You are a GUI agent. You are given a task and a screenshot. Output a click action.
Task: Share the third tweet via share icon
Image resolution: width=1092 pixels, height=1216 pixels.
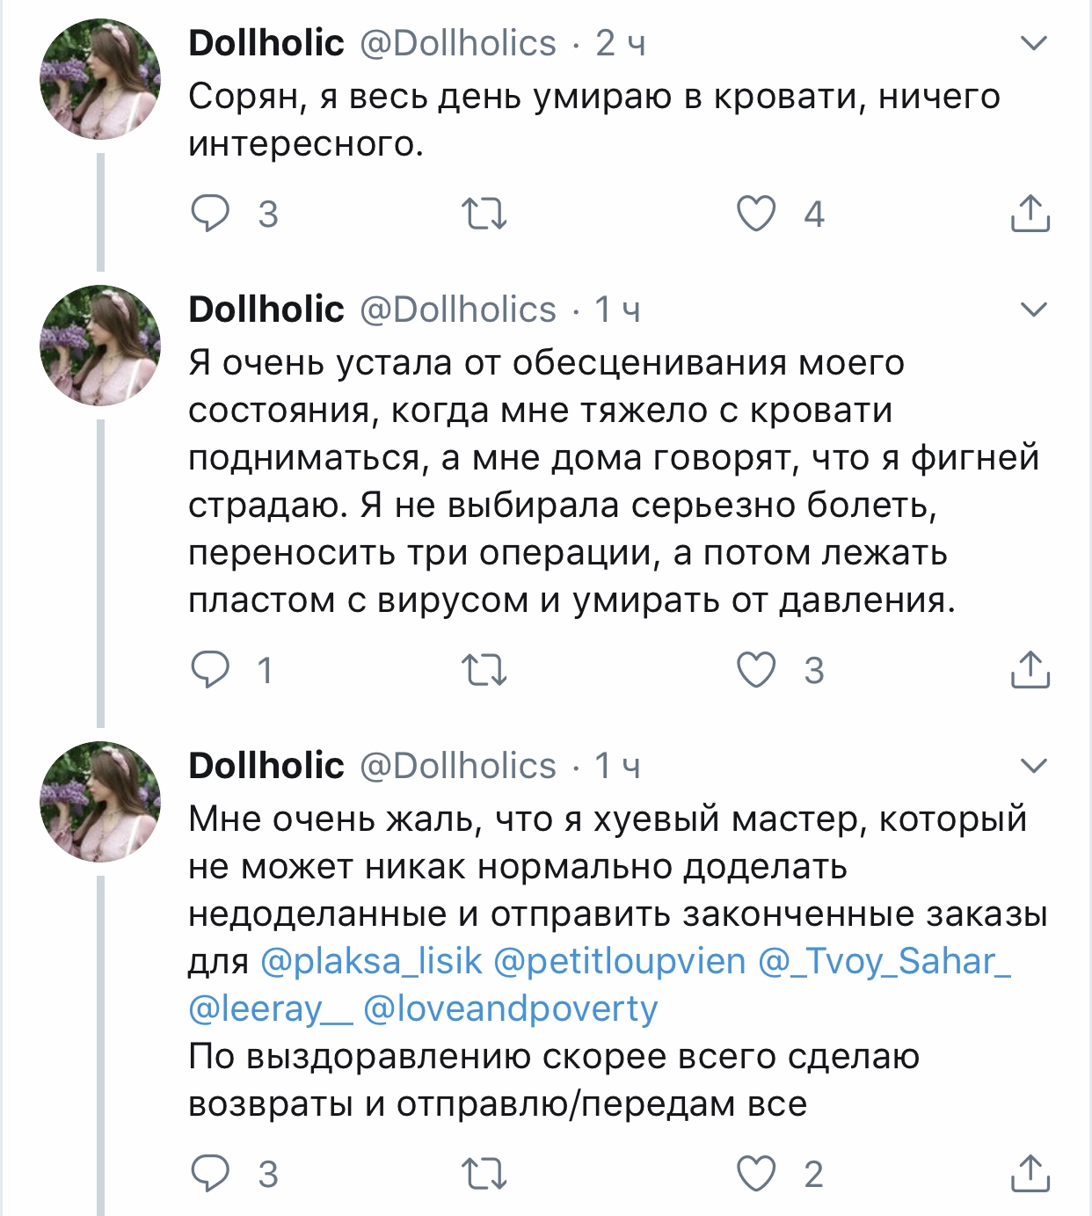[x=1030, y=1173]
